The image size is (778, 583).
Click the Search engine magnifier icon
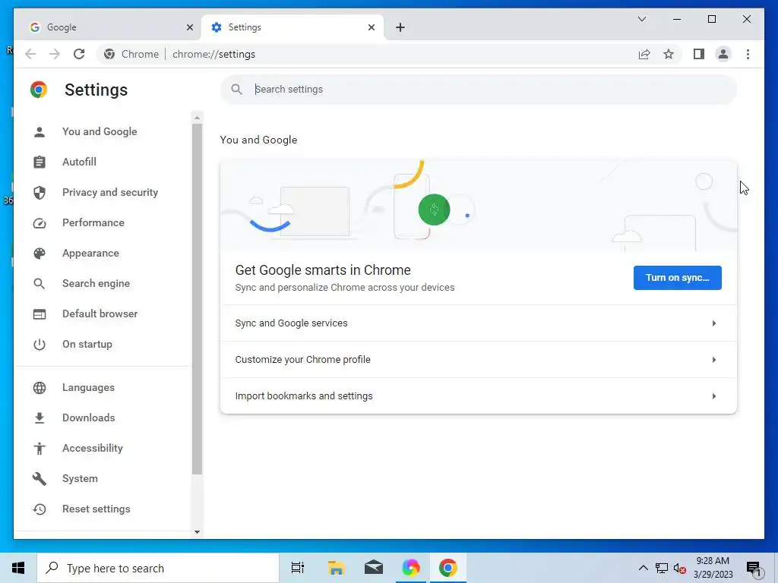[40, 284]
